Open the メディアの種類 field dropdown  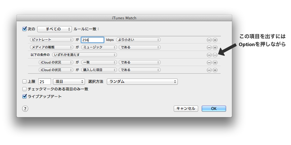pos(52,47)
